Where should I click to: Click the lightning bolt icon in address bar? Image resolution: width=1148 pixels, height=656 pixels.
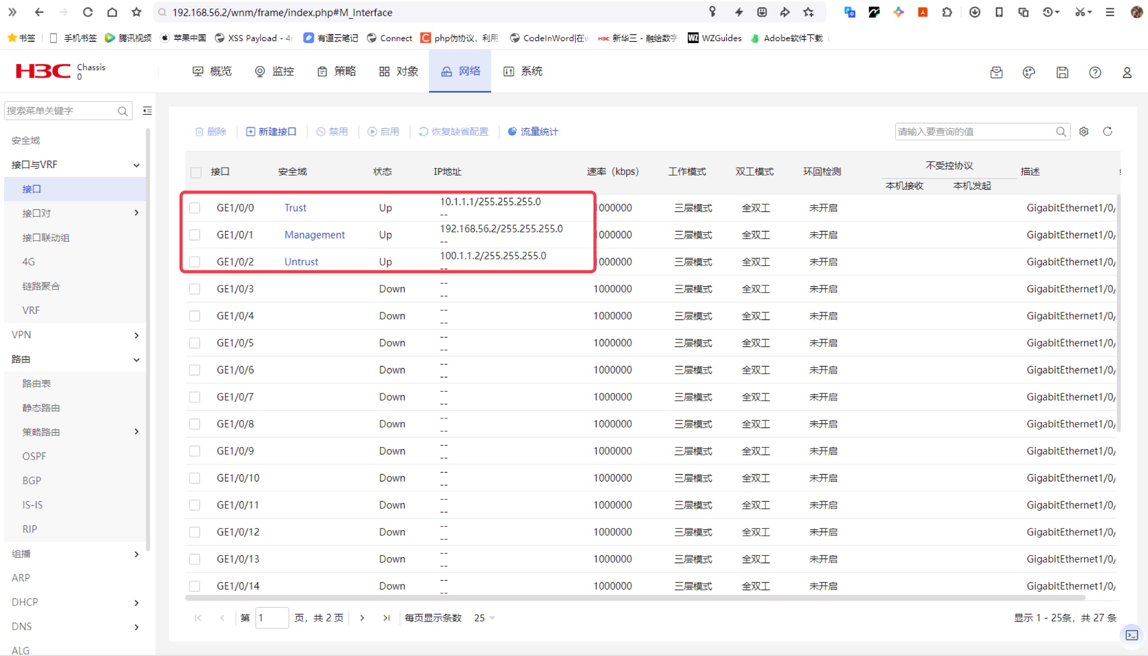[739, 12]
